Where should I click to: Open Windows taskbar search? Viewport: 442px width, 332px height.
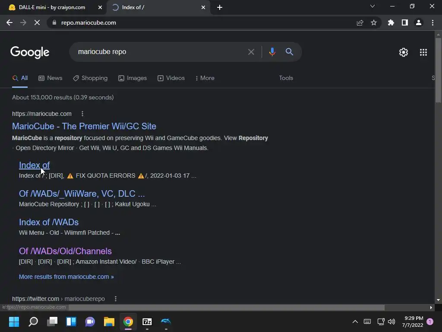click(x=33, y=322)
